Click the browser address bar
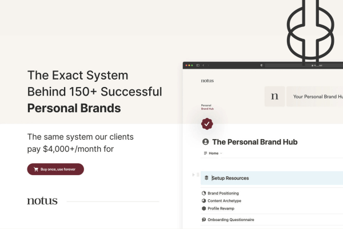The image size is (343, 229). pyautogui.click(x=304, y=65)
